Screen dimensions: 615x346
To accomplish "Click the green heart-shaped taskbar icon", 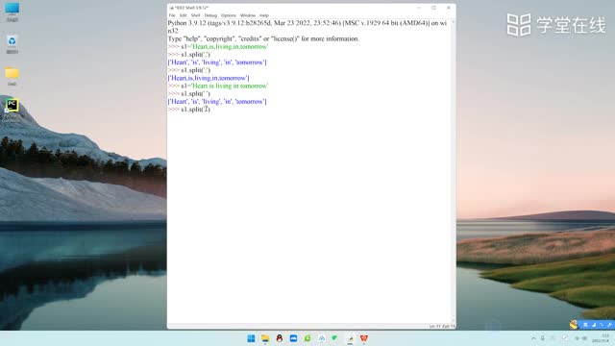I will [x=334, y=338].
